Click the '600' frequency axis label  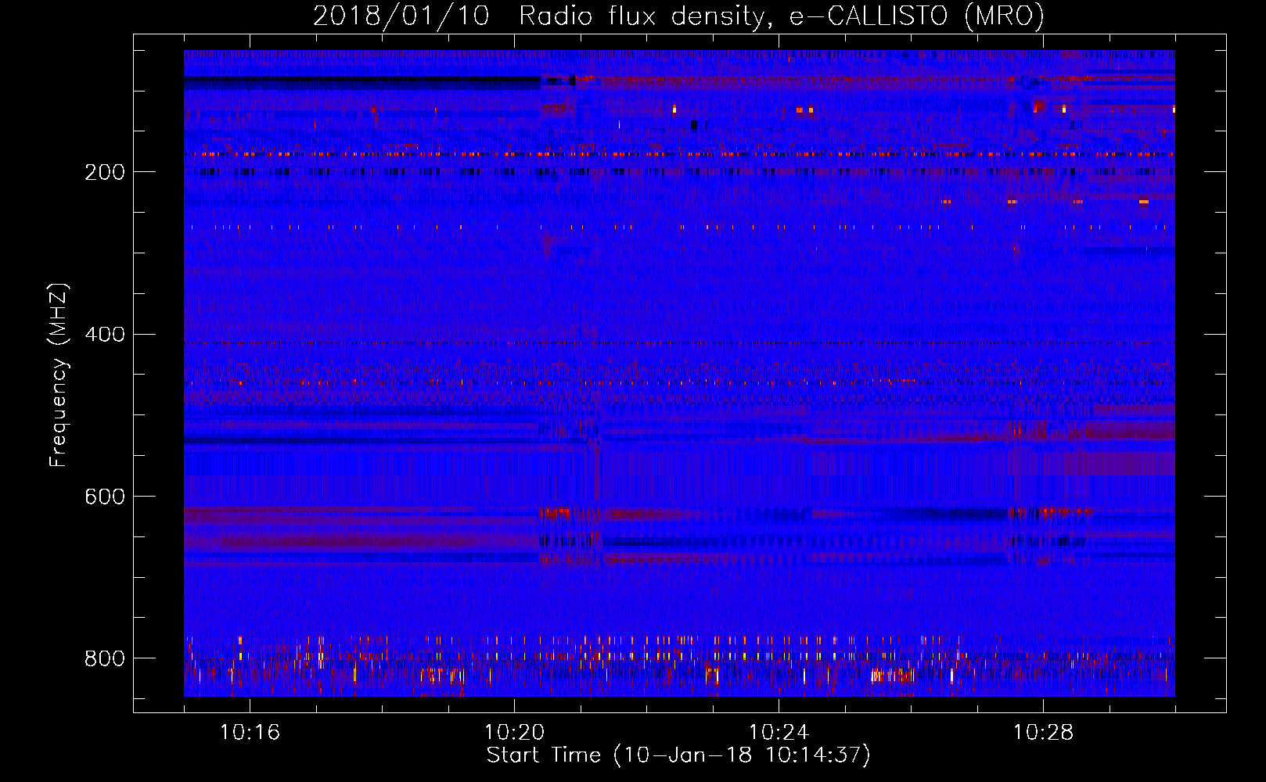click(104, 497)
